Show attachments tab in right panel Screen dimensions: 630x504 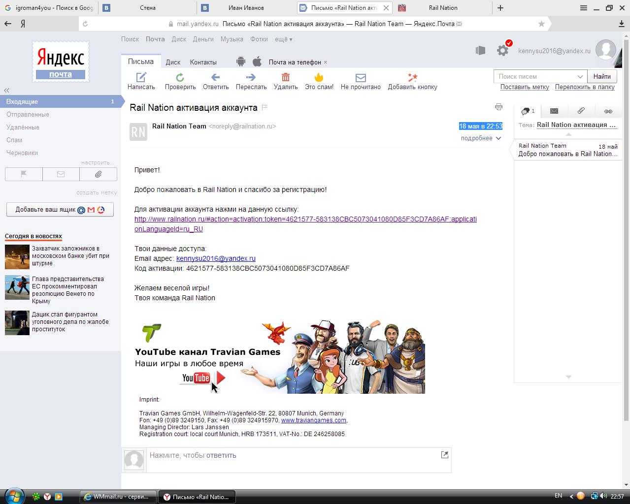(581, 111)
